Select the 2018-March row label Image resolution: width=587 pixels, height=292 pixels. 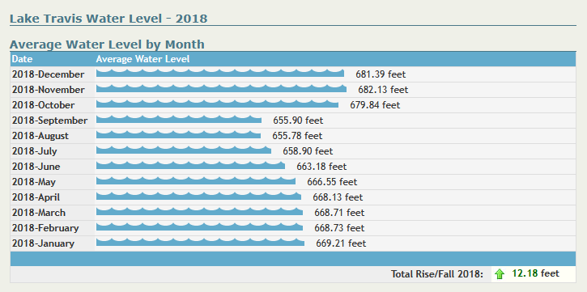coord(39,213)
